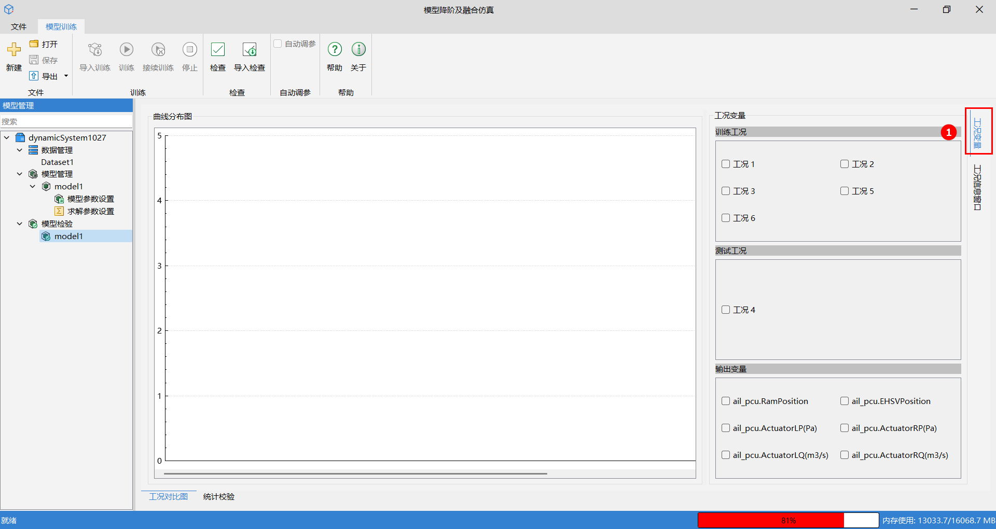Open the 工况信息窗口 side tab
The width and height of the screenshot is (996, 529).
point(977,187)
